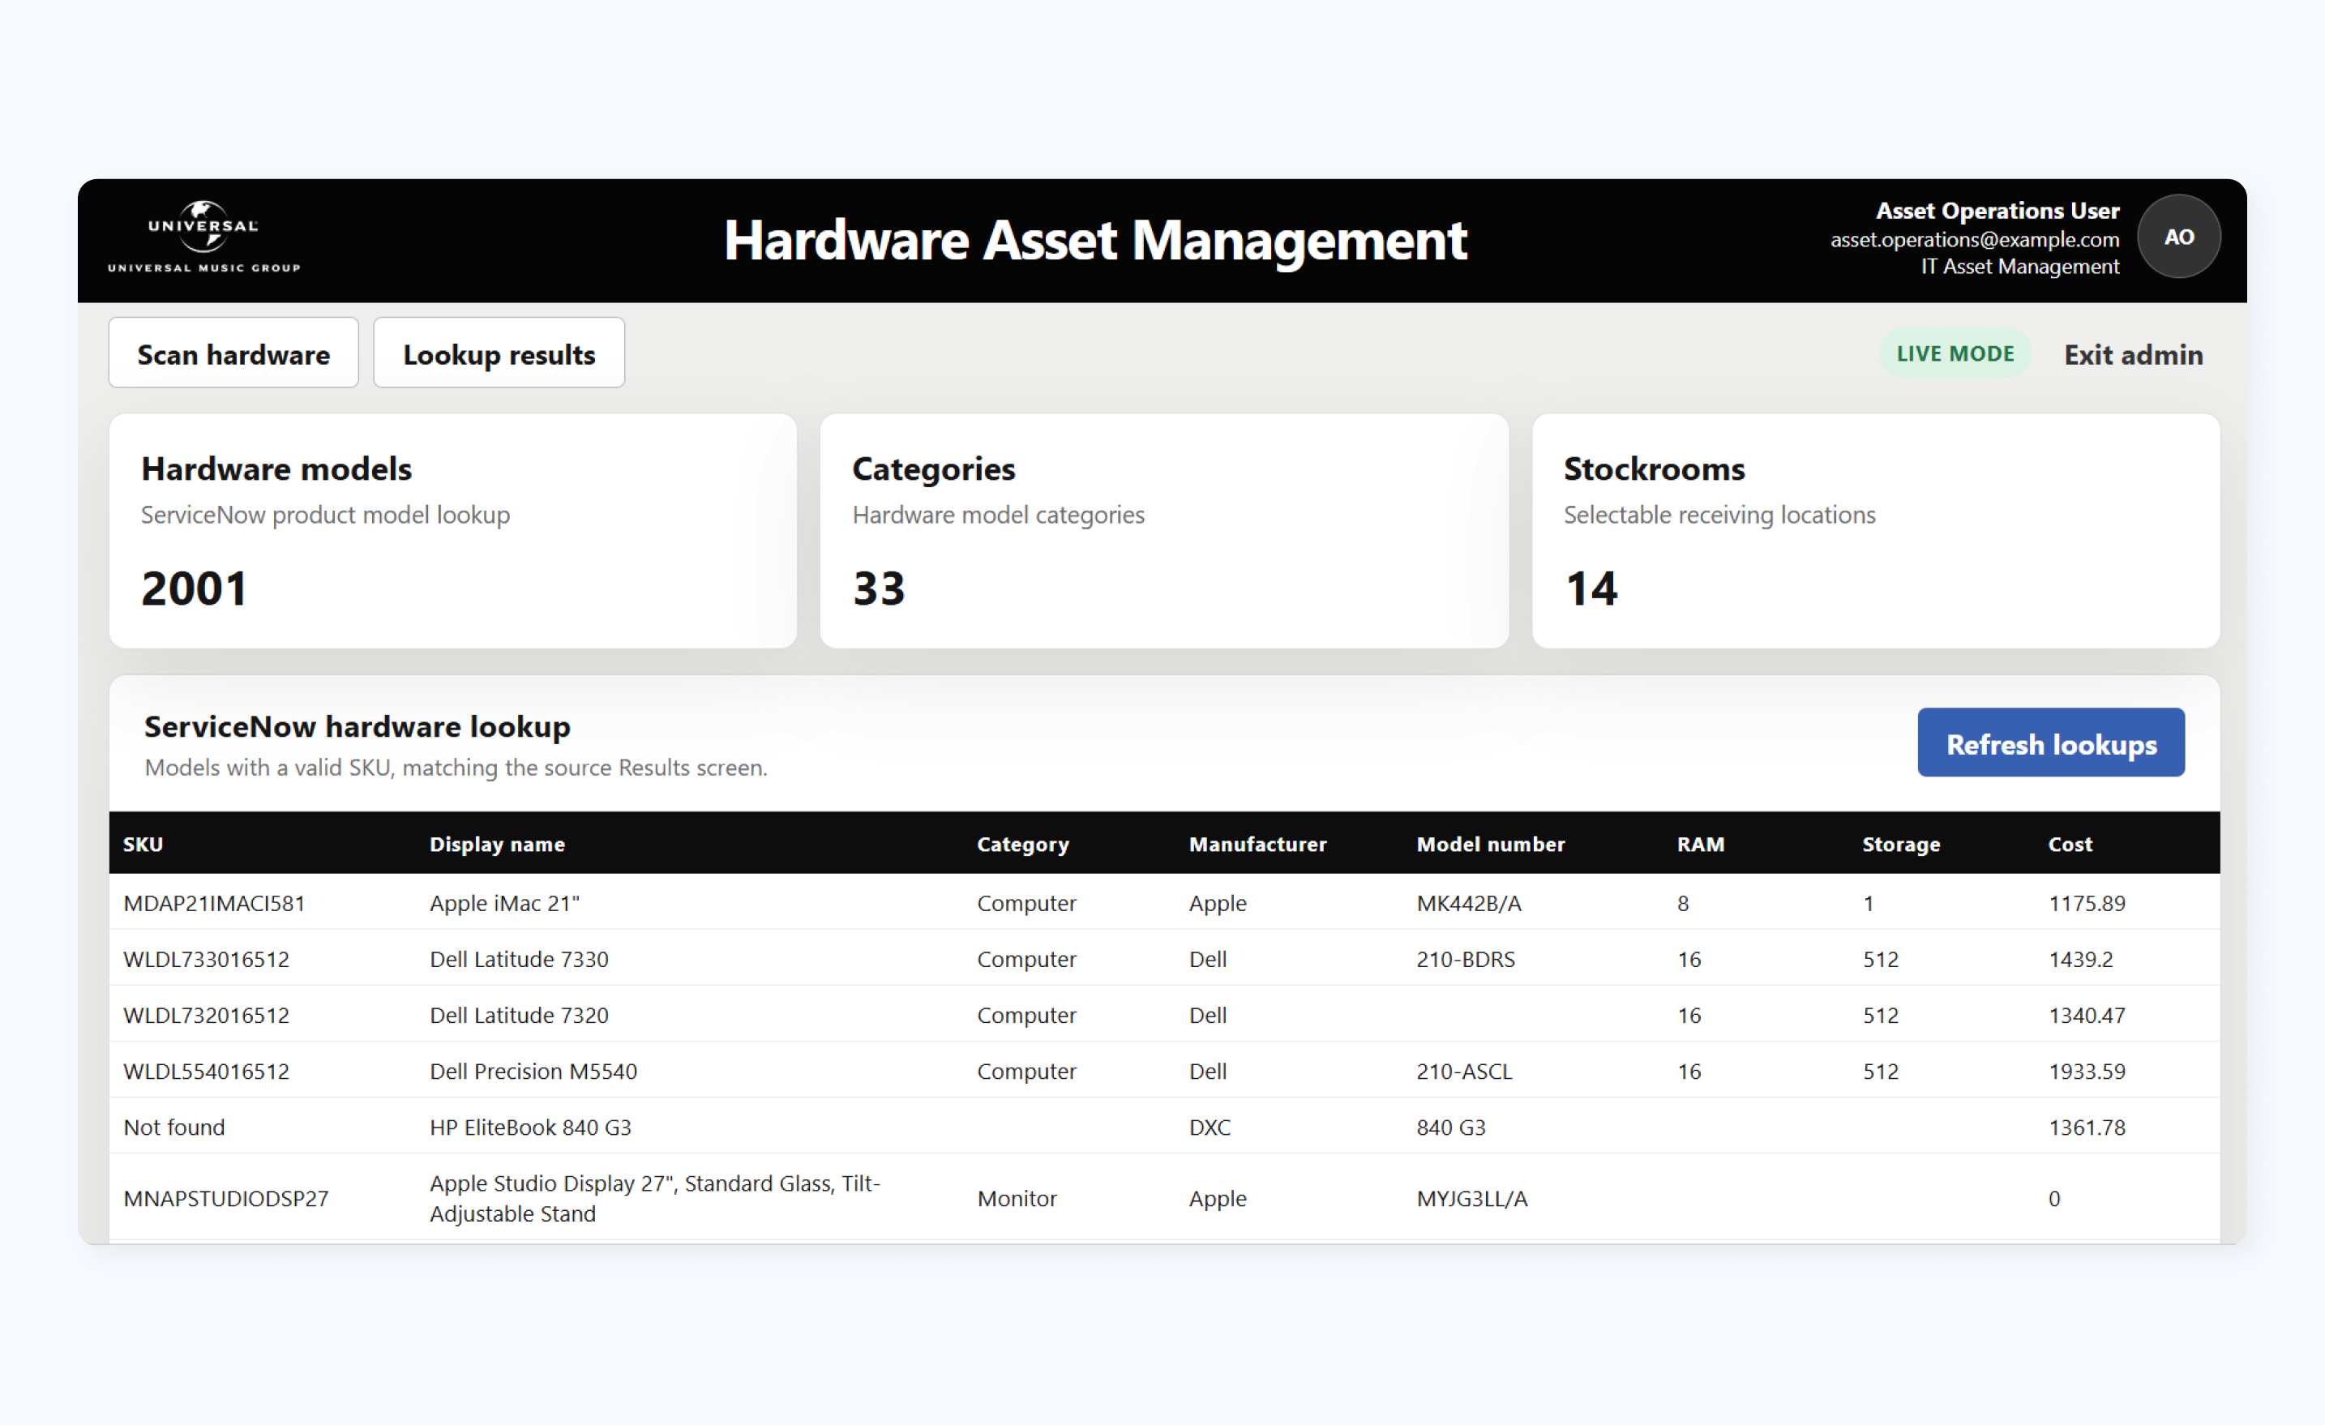Image resolution: width=2325 pixels, height=1425 pixels.
Task: Click the Not found SKU cell
Action: coord(173,1127)
